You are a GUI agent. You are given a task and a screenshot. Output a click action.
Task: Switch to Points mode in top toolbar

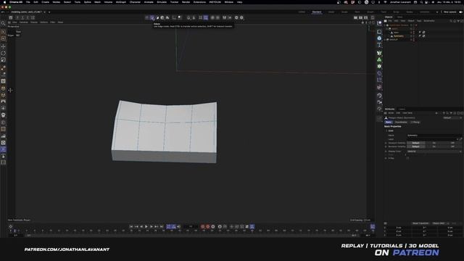146,17
